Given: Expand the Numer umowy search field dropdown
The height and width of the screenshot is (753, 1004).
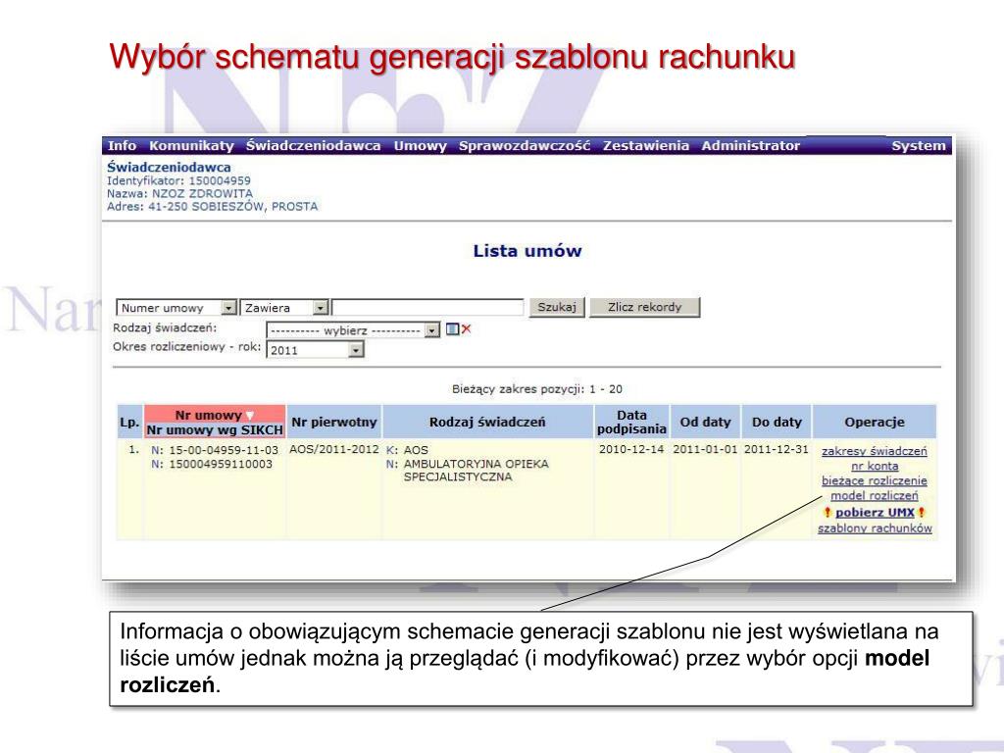Looking at the screenshot, I should click(x=228, y=308).
